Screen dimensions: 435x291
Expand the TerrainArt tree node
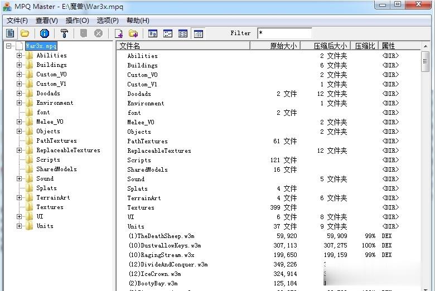[x=19, y=198]
